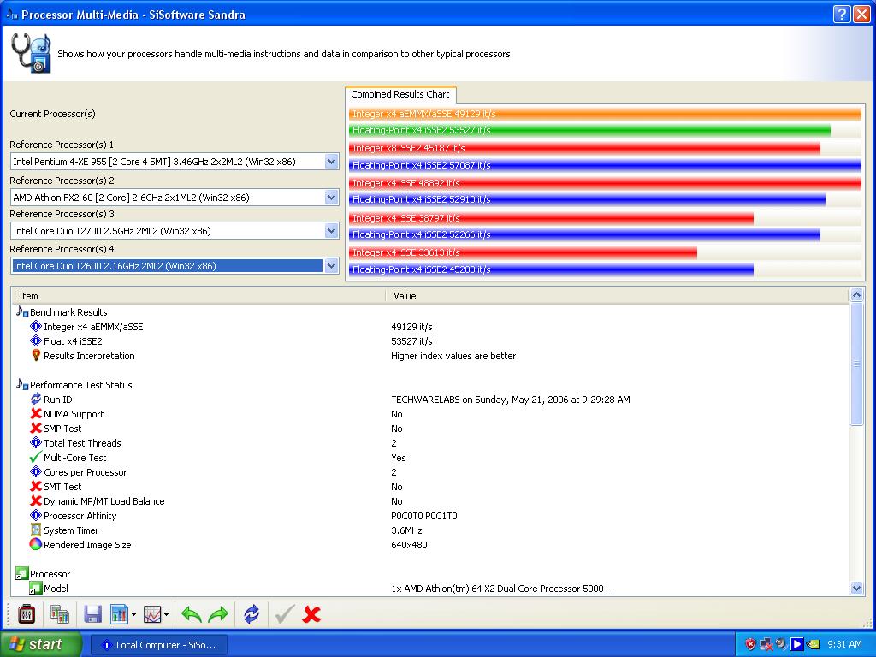Click the disconnected network tray icon
876x657 pixels.
pos(766,644)
